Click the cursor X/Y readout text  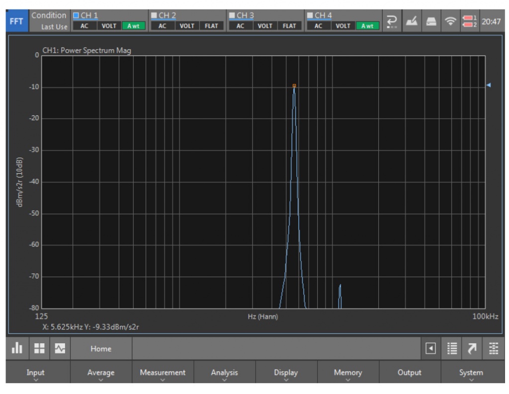click(x=90, y=327)
